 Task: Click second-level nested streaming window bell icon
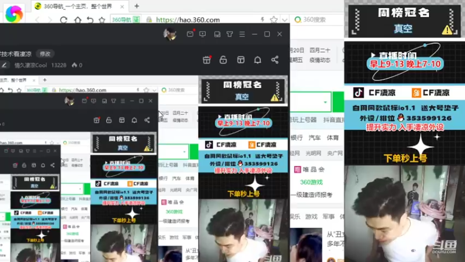(134, 120)
